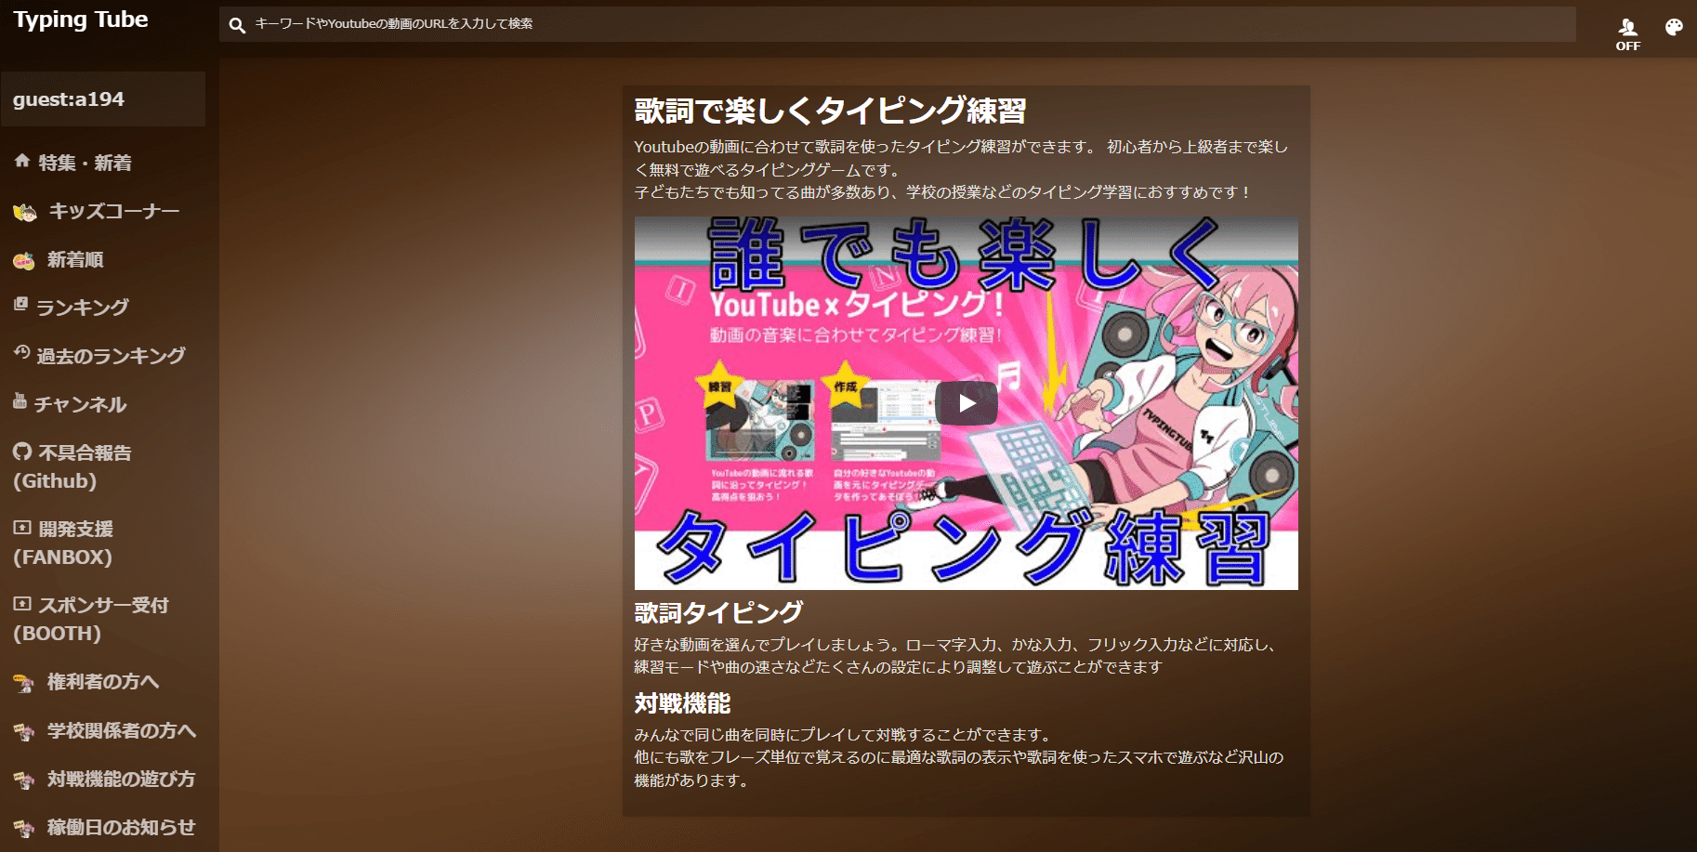Open 開発支援 (FANBOX) link
Image resolution: width=1697 pixels, height=852 pixels.
click(63, 543)
